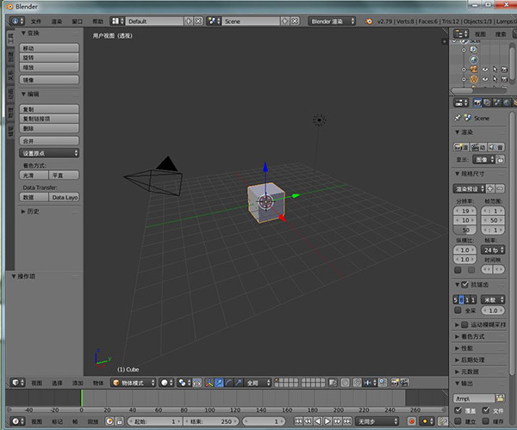Click the render image button in the 渲染 panel

462,147
